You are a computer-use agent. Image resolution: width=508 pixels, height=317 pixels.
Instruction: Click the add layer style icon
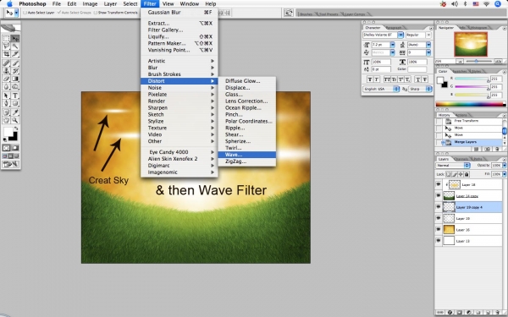coord(450,312)
